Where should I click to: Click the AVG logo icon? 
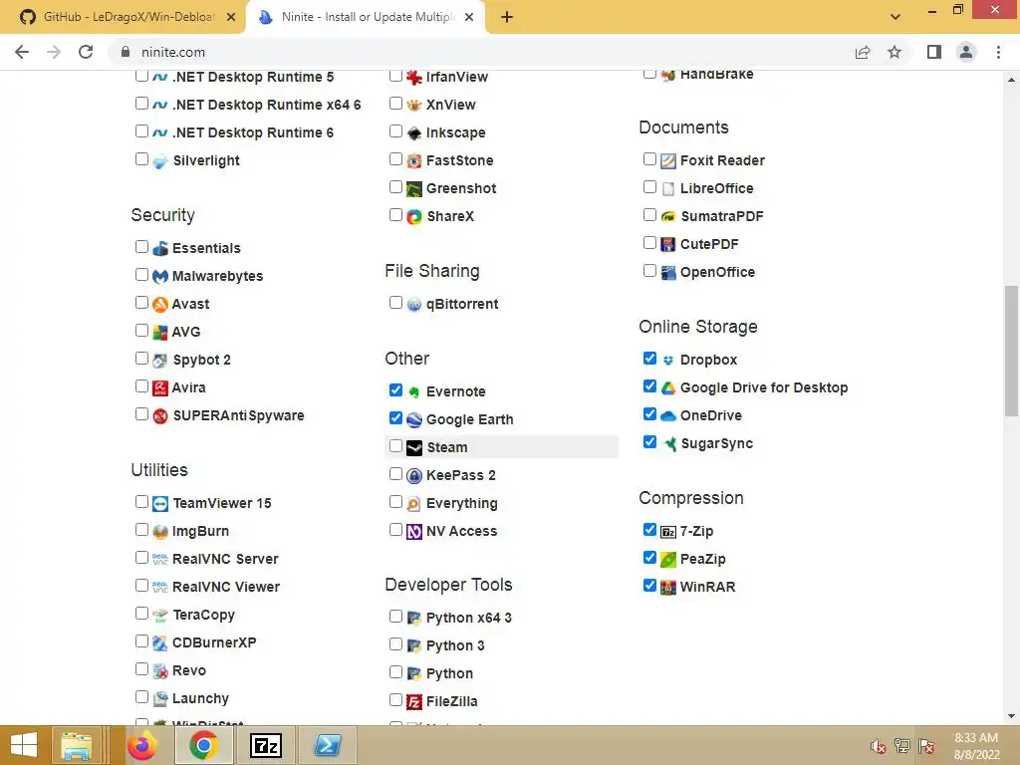pyautogui.click(x=160, y=333)
